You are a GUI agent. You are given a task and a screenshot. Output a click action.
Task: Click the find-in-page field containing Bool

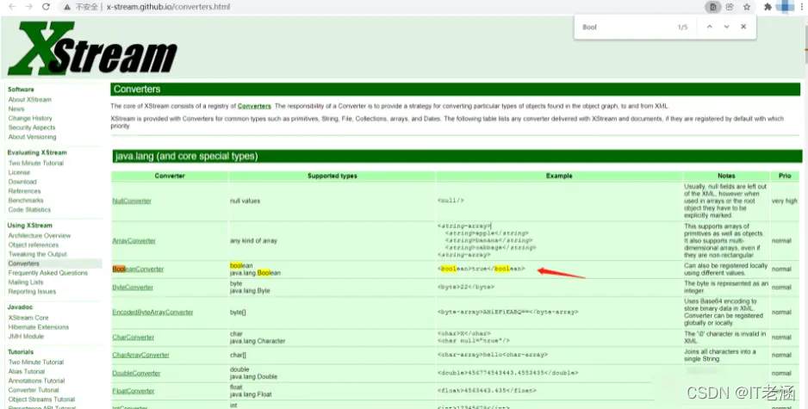[626, 27]
